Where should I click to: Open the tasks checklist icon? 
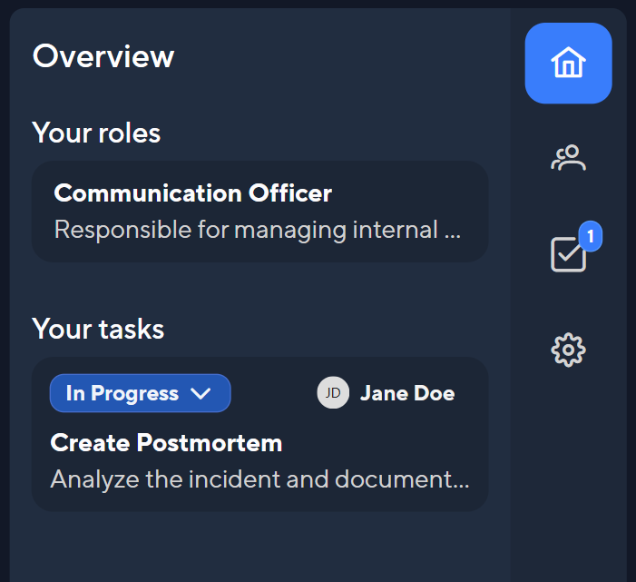pyautogui.click(x=568, y=254)
